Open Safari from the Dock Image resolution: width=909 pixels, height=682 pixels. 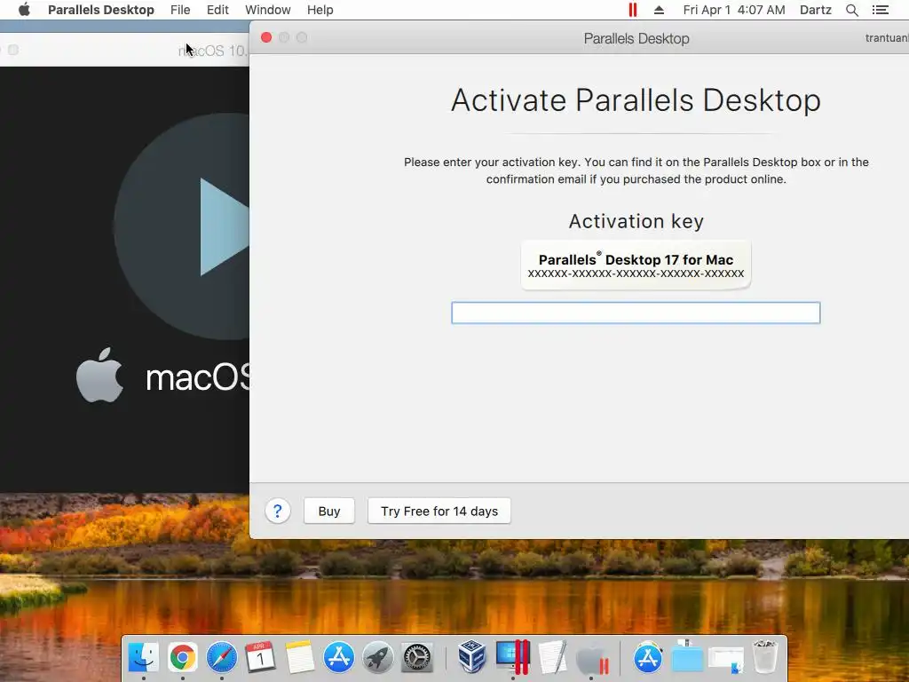[x=221, y=657]
